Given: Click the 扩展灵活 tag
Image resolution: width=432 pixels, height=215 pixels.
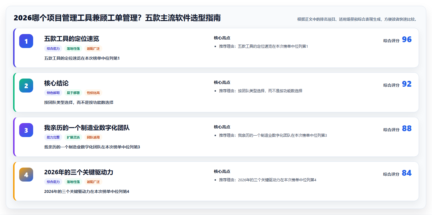Looking at the screenshot, I should (x=73, y=137).
